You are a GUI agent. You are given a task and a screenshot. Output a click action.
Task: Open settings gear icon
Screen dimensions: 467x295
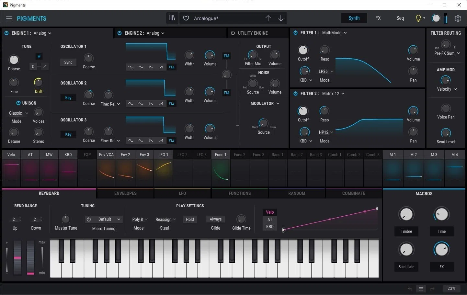(x=458, y=18)
